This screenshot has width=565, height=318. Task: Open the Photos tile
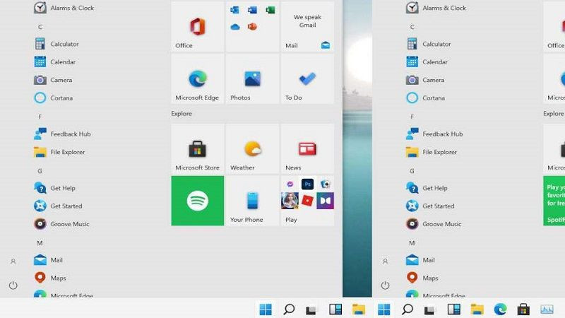pos(252,79)
